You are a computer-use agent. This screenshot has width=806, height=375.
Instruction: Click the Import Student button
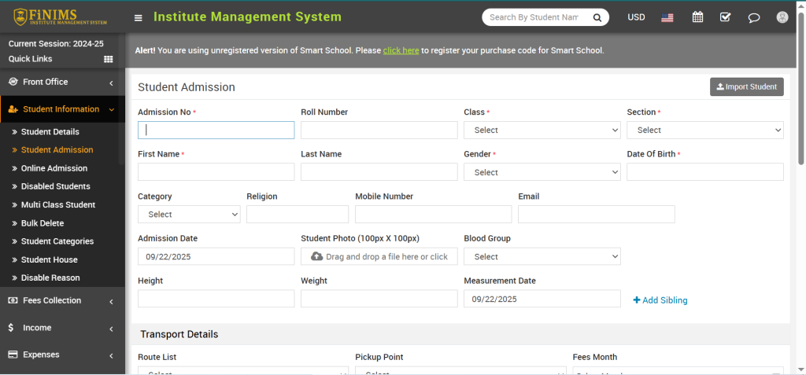[746, 87]
